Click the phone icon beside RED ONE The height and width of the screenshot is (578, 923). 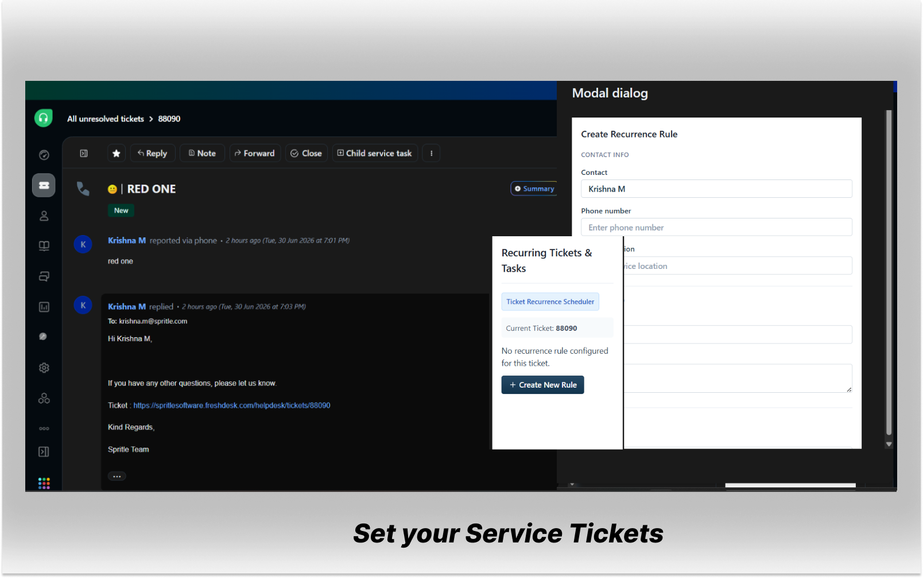click(83, 189)
